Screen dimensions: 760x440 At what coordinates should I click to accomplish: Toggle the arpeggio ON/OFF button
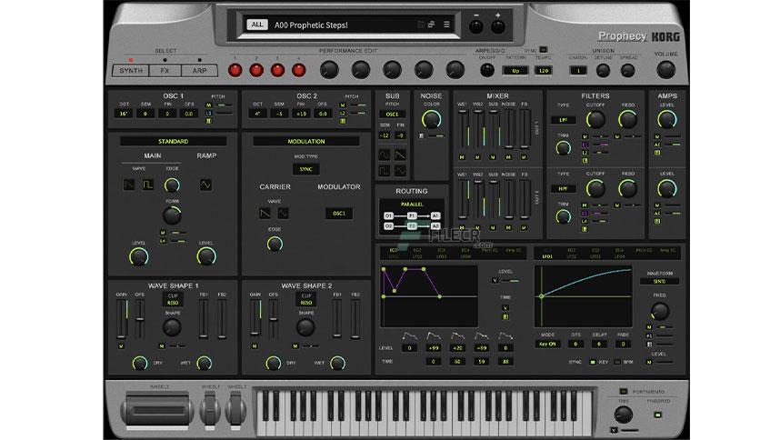coord(486,70)
